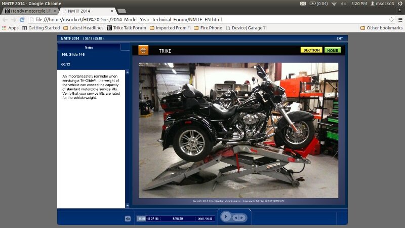Open the system power gear menu
This screenshot has width=405, height=228.
(400, 4)
